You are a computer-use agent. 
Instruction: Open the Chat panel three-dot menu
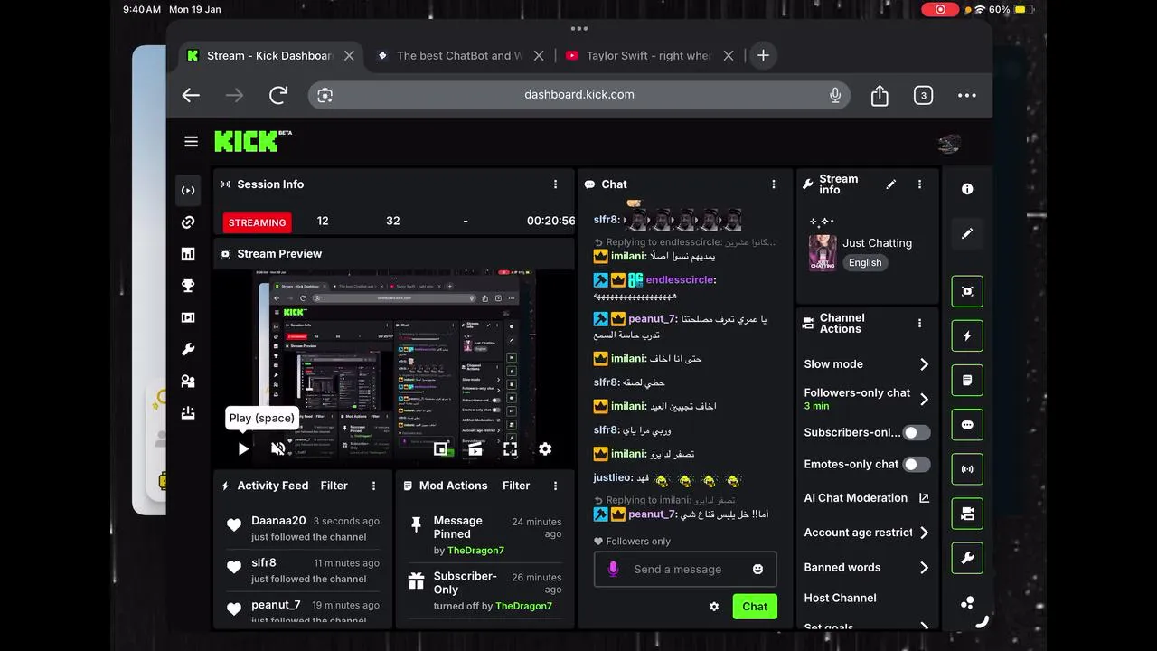coord(773,184)
